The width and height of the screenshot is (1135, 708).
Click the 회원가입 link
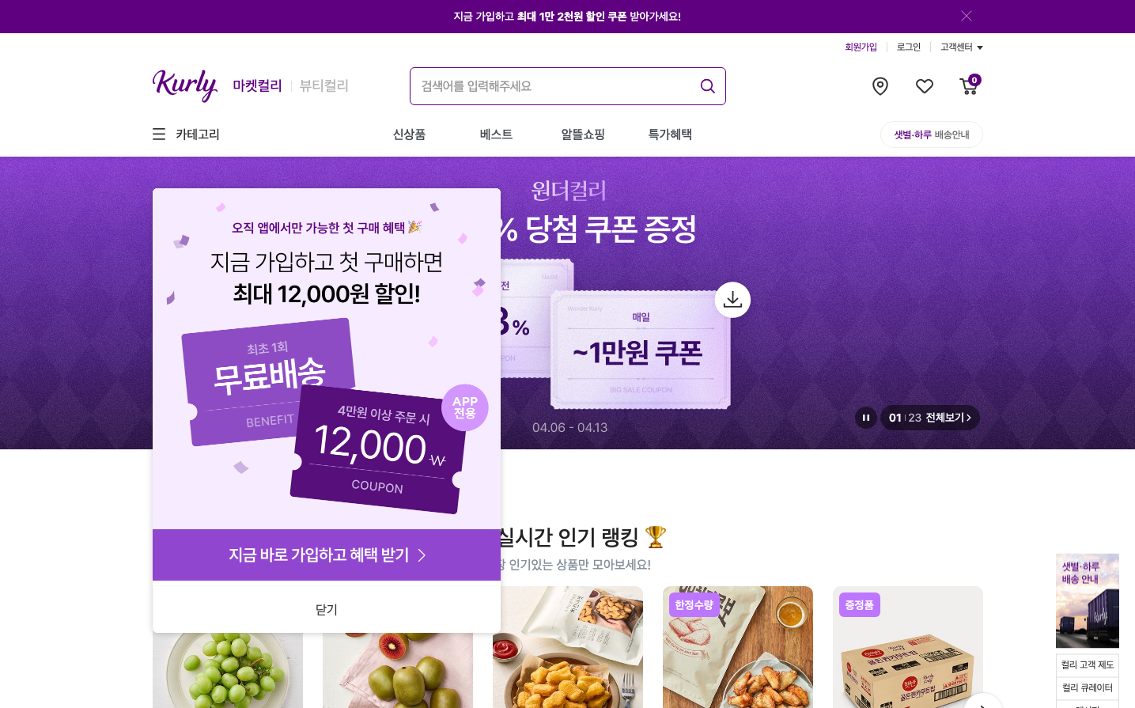click(861, 47)
